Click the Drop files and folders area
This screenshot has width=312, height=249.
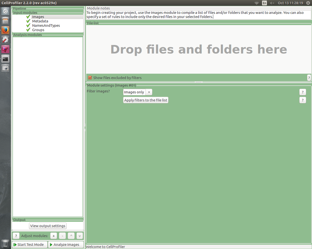(199, 49)
